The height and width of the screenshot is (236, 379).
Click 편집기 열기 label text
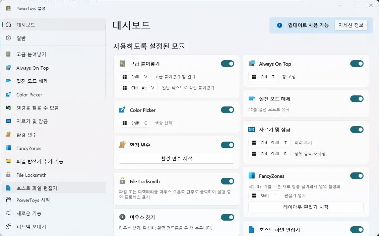pos(295,195)
